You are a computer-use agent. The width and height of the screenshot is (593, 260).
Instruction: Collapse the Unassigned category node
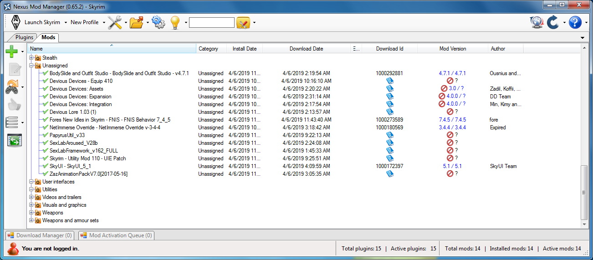pyautogui.click(x=31, y=66)
